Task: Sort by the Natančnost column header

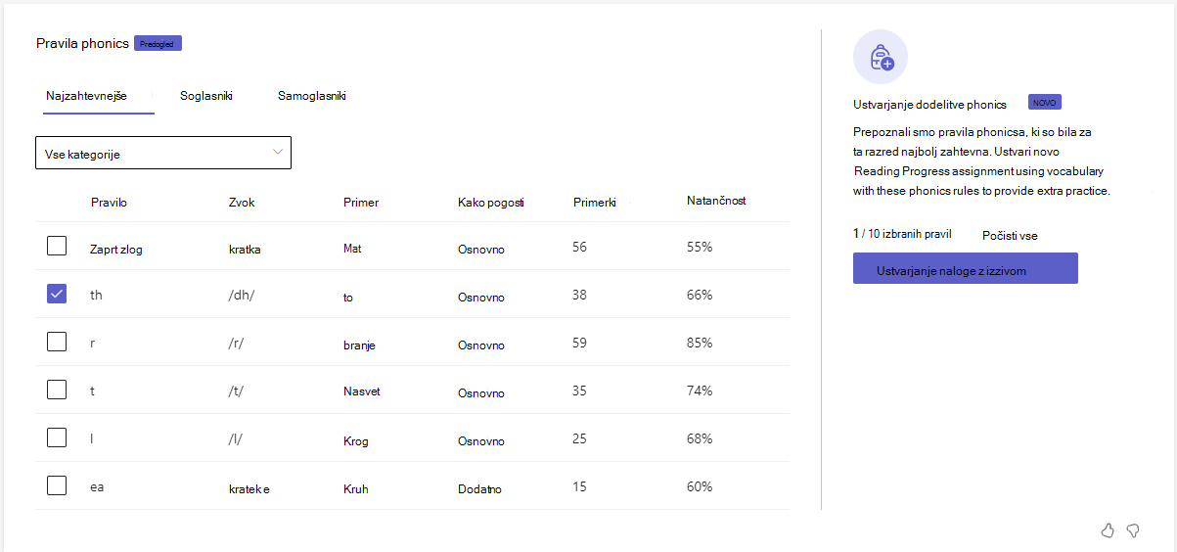Action: [716, 201]
